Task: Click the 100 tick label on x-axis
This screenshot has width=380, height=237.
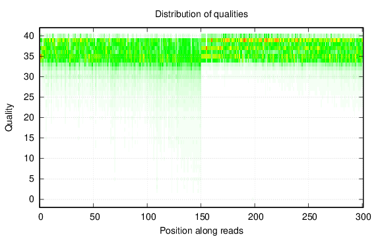Action: [x=148, y=217]
